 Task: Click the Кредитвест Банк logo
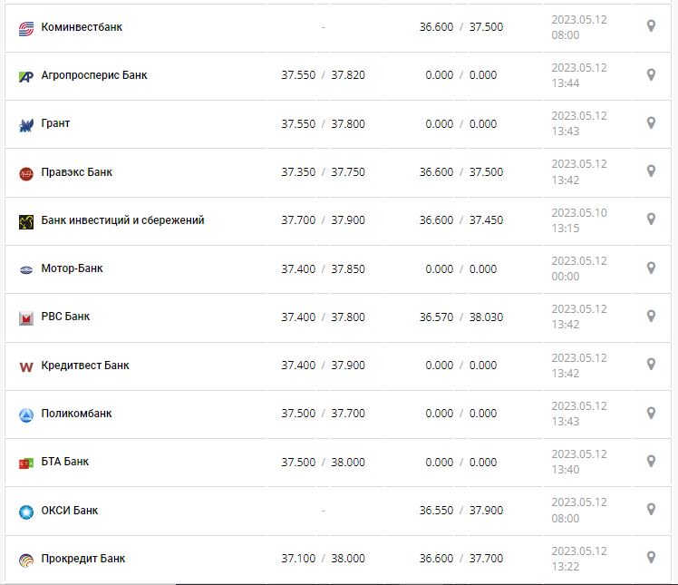pyautogui.click(x=25, y=366)
